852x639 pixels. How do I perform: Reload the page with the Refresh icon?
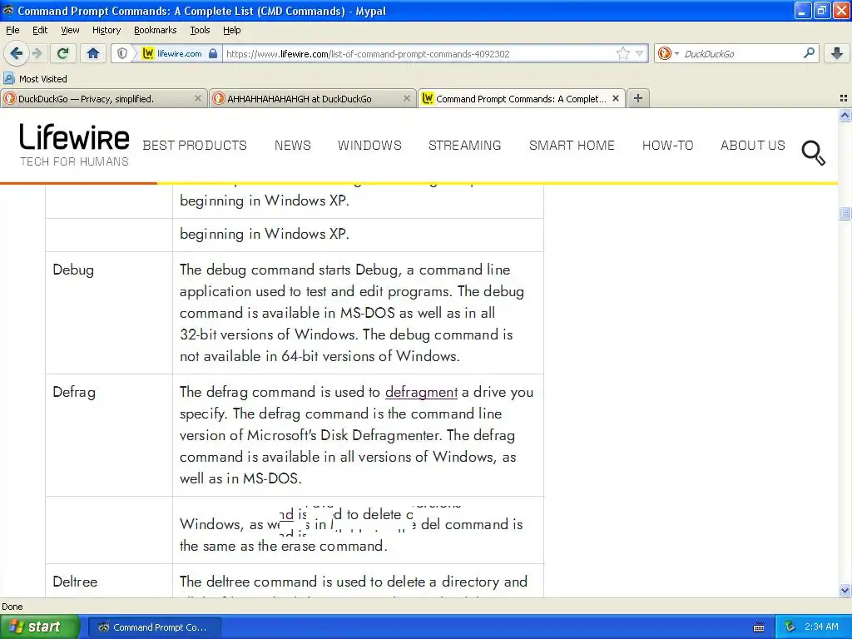63,53
